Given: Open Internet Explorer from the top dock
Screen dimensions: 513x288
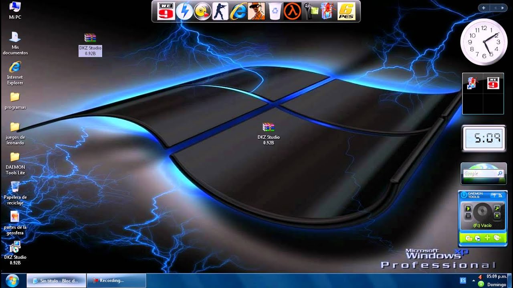Looking at the screenshot, I should 238,11.
